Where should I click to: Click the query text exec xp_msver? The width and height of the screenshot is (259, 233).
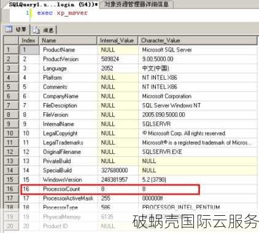pos(62,13)
